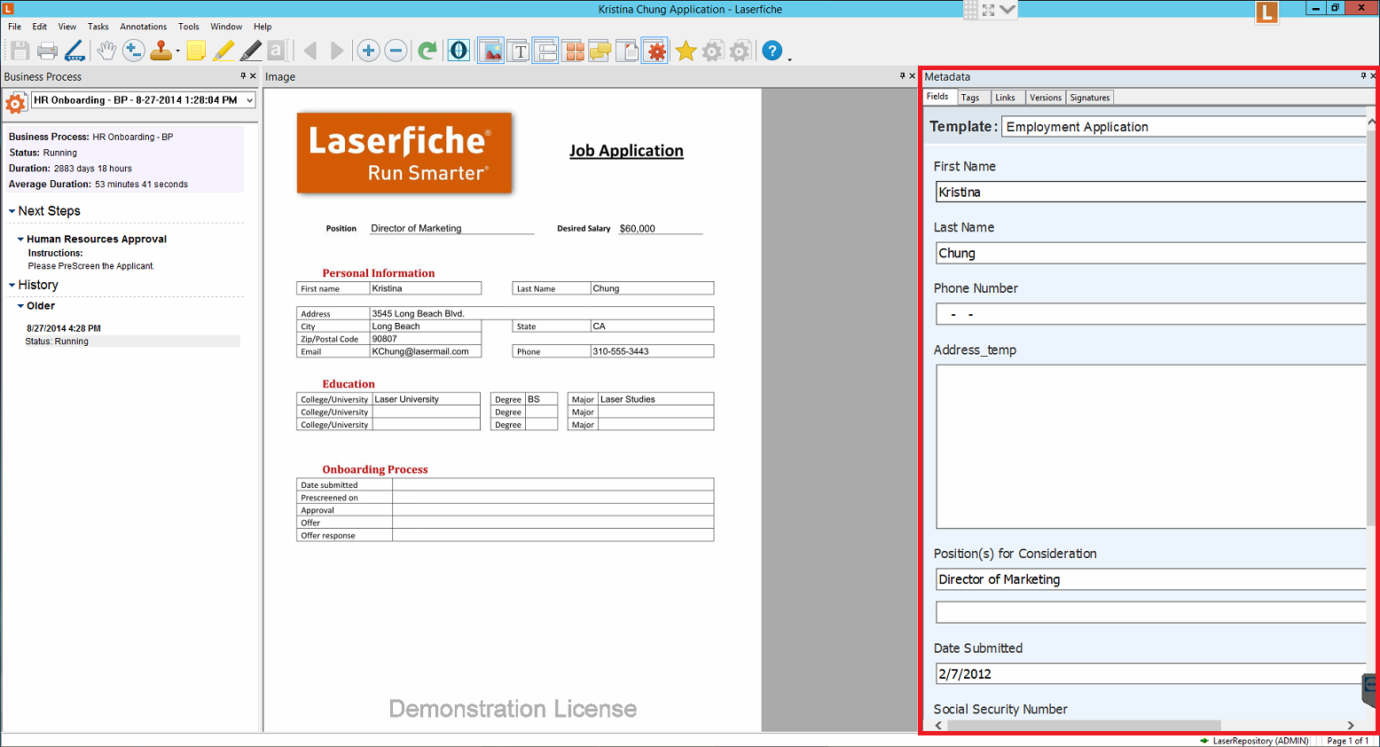Open the HR Onboarding business process dropdown
This screenshot has height=747, width=1380.
pyautogui.click(x=144, y=100)
